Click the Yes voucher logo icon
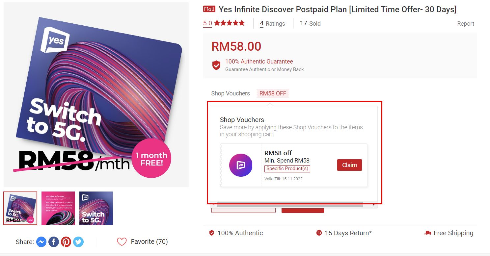 240,165
